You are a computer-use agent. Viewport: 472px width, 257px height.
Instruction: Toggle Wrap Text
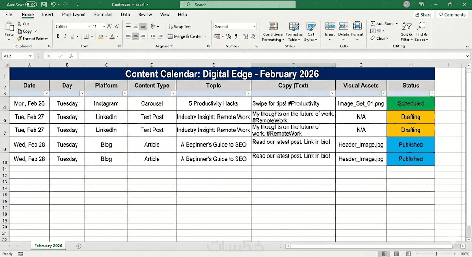tap(180, 26)
